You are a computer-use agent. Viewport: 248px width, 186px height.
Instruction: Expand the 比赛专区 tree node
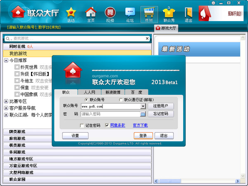coord(6,101)
